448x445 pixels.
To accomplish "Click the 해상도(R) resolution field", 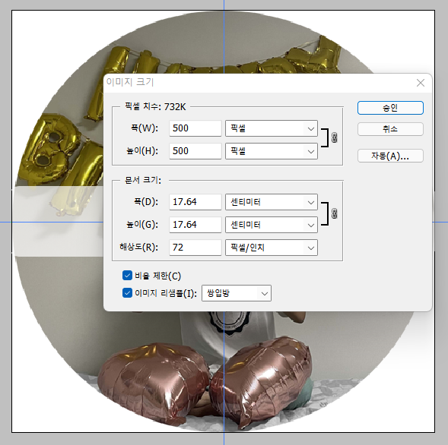I will click(195, 248).
